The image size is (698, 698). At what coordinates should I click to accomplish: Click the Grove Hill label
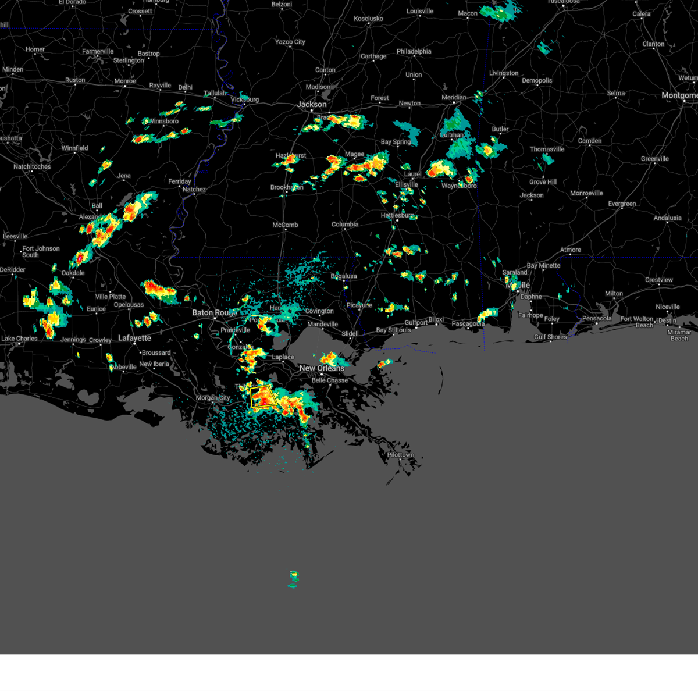pyautogui.click(x=543, y=182)
